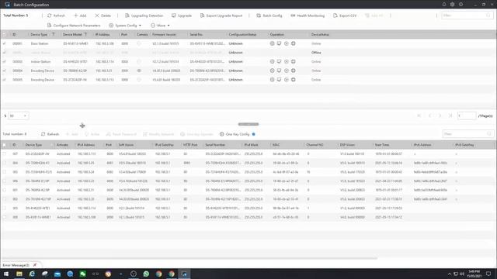This screenshot has width=497, height=279.
Task: Click the Upgrade button
Action: tap(182, 15)
